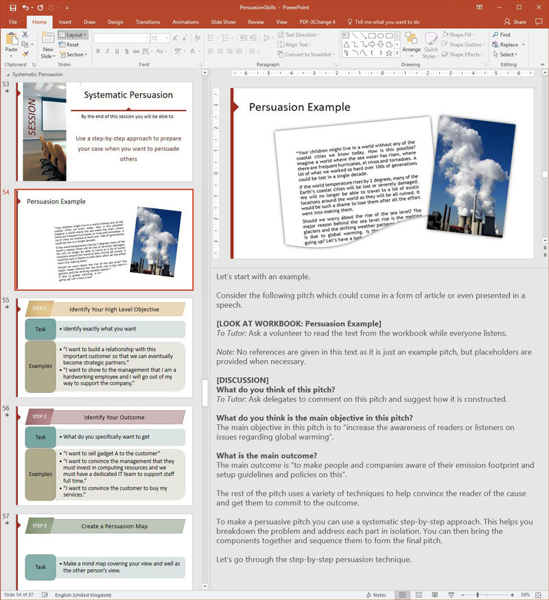Viewport: 549px width, 600px height.
Task: Click the Share button
Action: point(515,22)
